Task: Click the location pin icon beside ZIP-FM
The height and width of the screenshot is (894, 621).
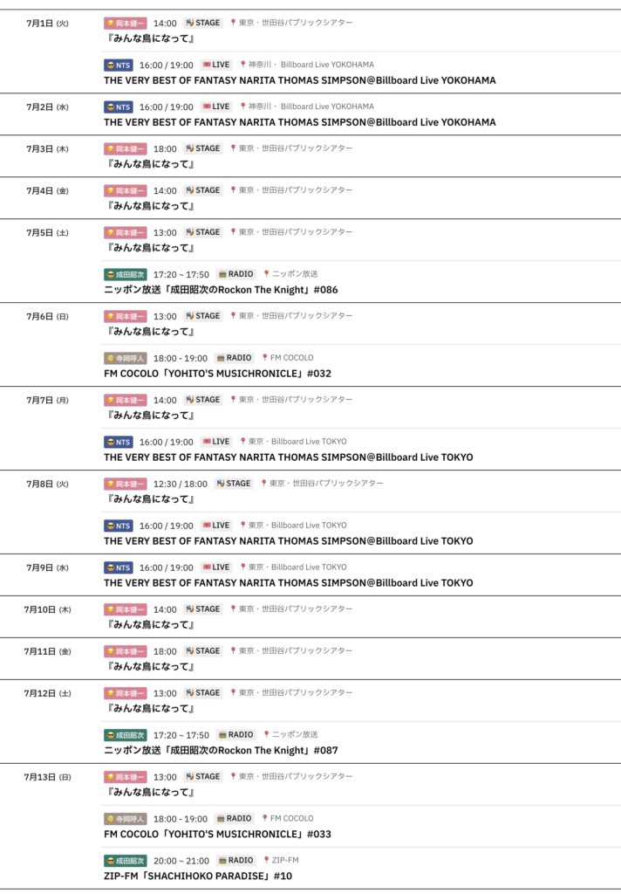Action: [266, 860]
